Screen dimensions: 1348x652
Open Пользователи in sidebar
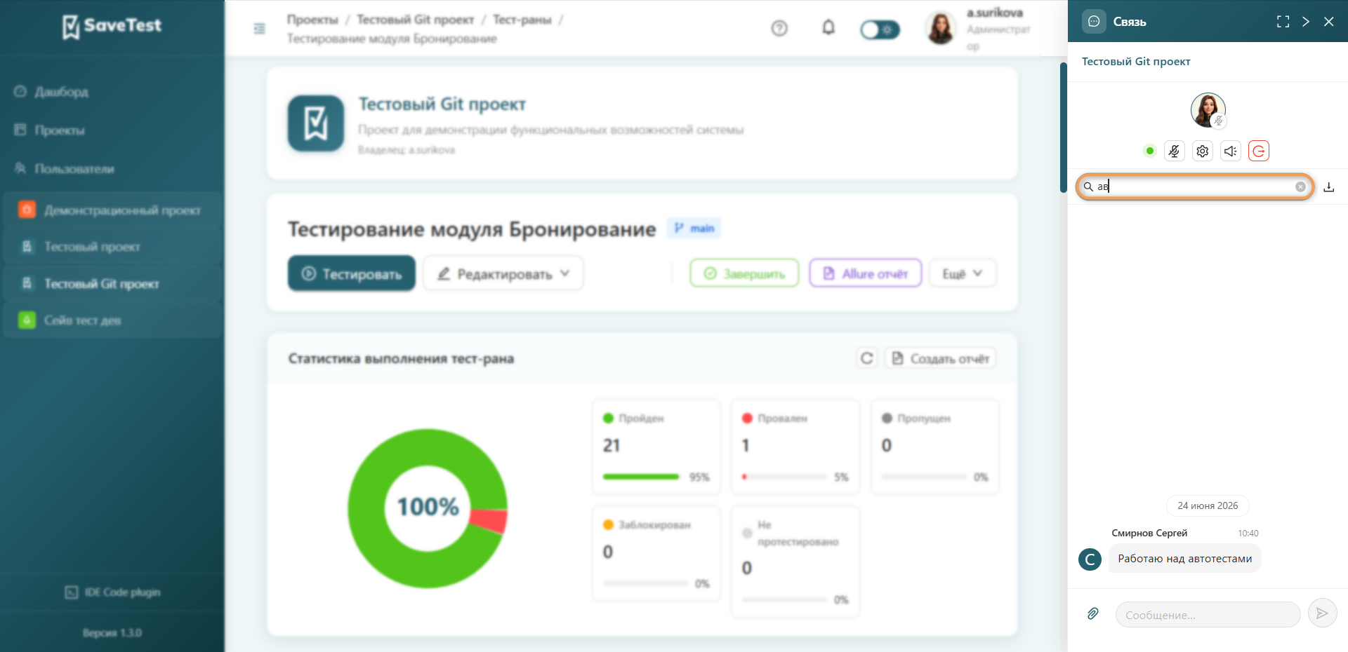coord(74,169)
